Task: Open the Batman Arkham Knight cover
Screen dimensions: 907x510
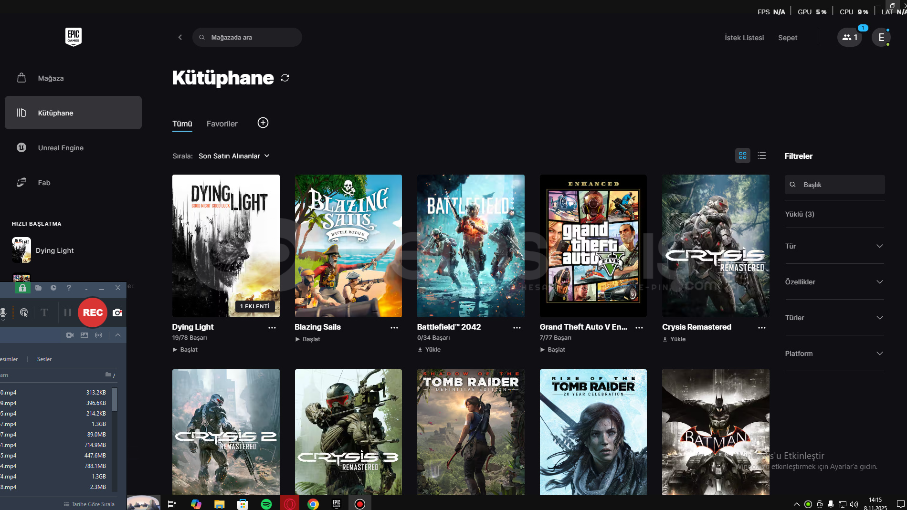Action: (x=716, y=432)
